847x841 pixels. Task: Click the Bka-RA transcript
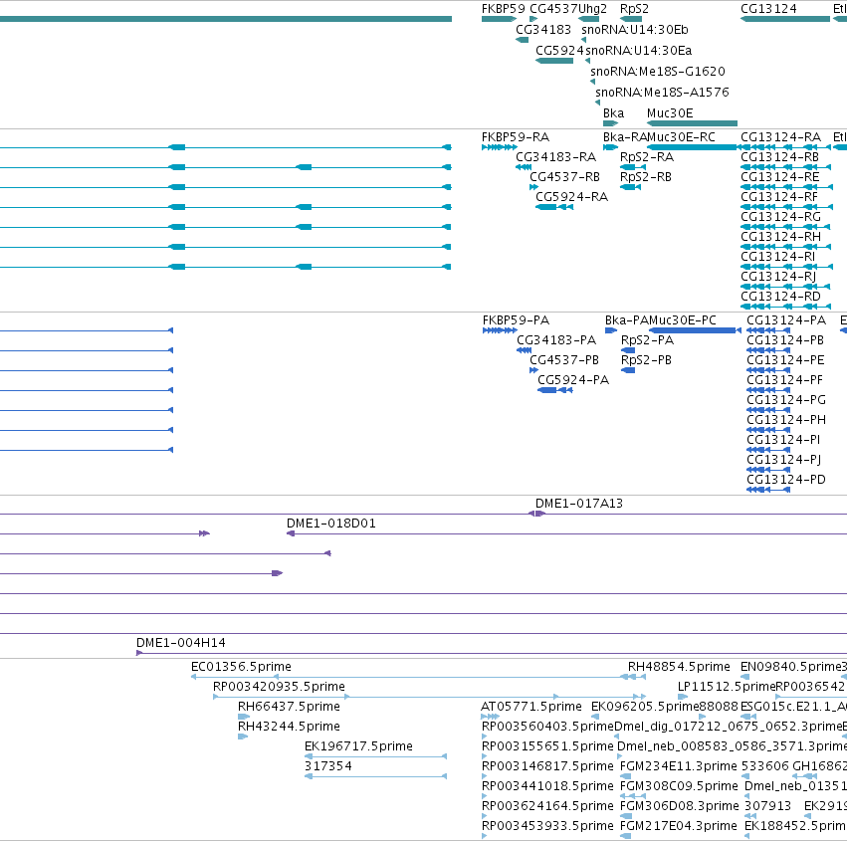pos(610,147)
